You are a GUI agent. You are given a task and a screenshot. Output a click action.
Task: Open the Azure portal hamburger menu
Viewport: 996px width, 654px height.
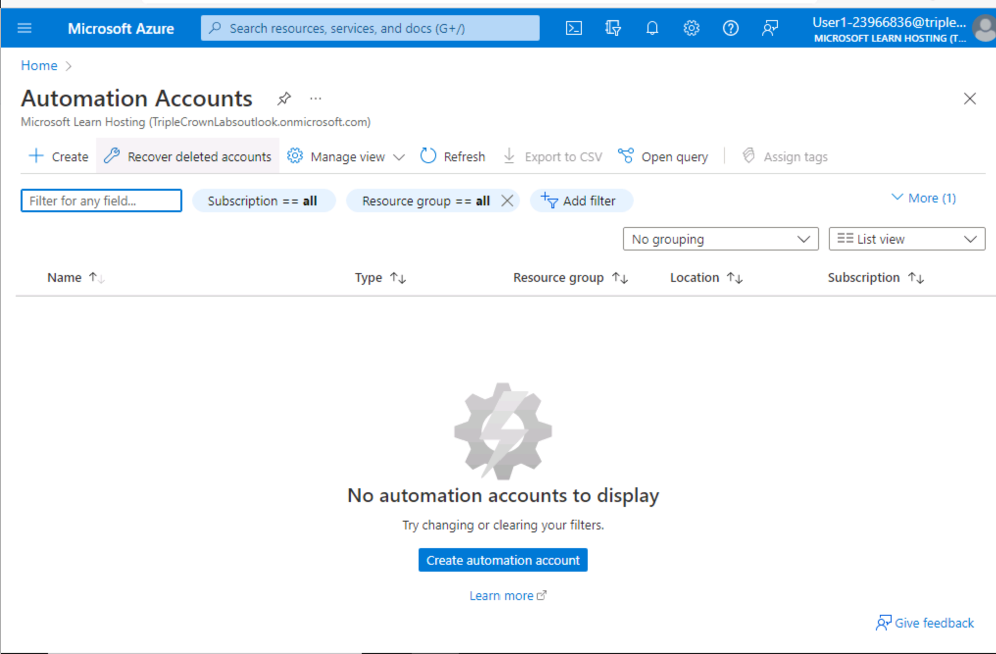25,28
